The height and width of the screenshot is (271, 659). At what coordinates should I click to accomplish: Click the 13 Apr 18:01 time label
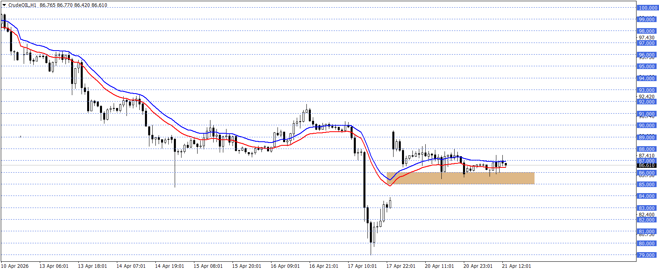point(92,266)
